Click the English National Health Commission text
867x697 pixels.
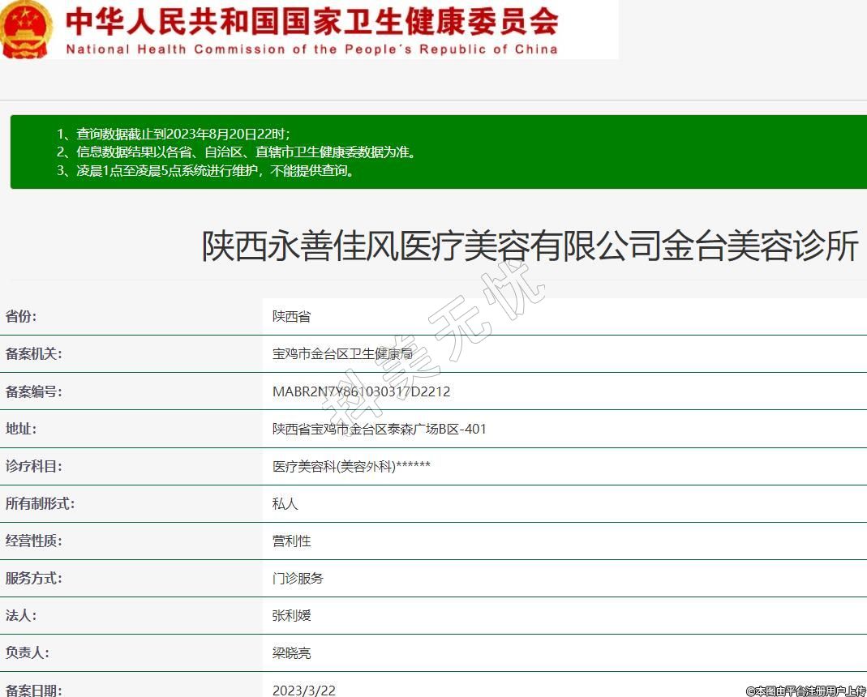click(311, 49)
